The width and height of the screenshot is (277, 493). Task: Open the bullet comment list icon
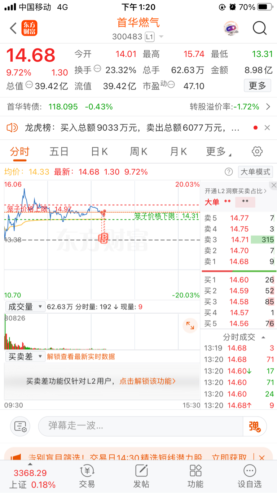(x=20, y=426)
